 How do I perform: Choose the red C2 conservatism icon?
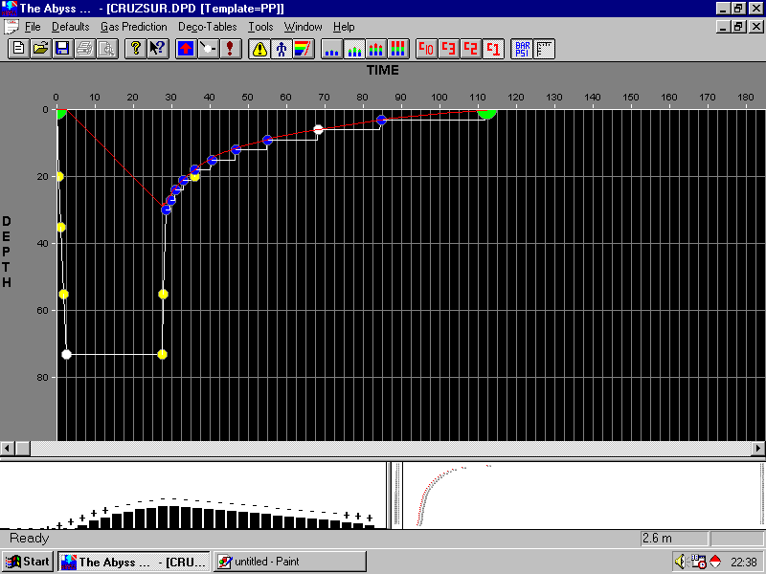470,49
